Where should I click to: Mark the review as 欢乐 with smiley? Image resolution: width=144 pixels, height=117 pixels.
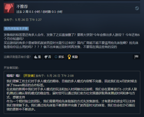pyautogui.click(x=59, y=57)
